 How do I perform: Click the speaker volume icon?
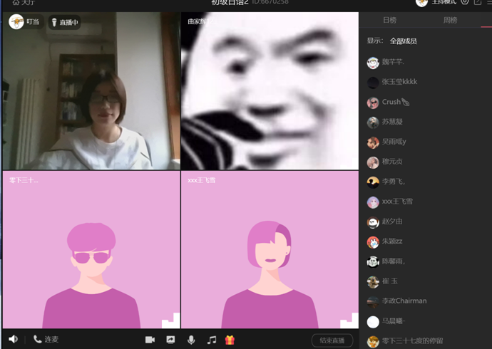(13, 340)
